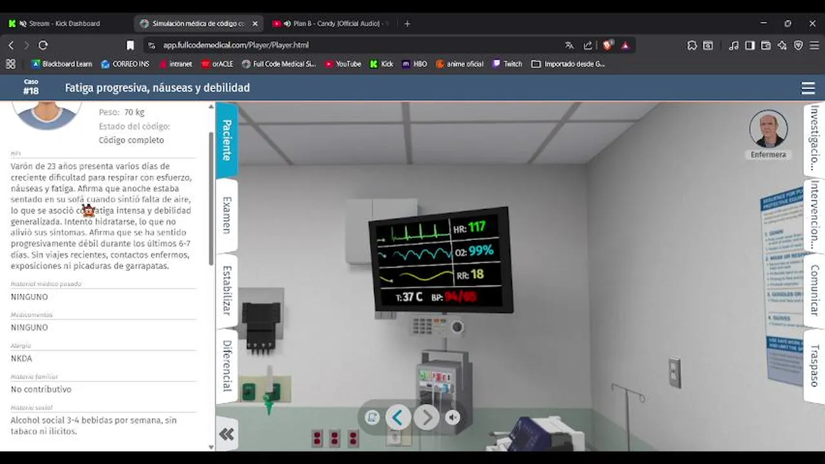Image resolution: width=825 pixels, height=464 pixels.
Task: Click the bookmark icon beside address bar
Action: [130, 45]
